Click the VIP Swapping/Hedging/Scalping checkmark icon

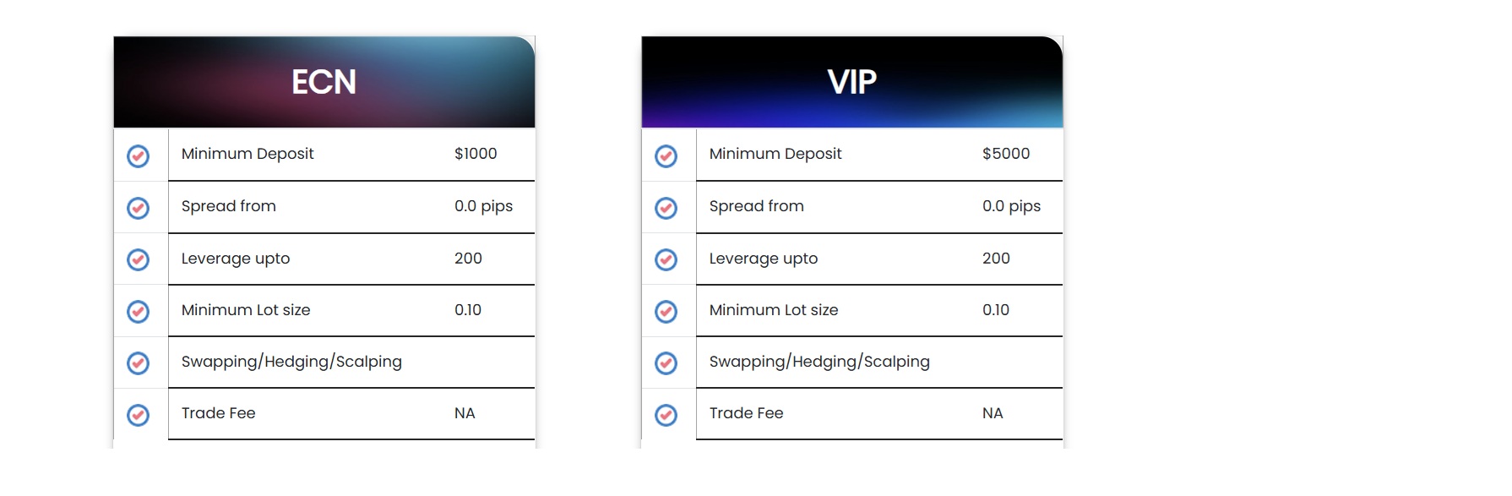(666, 363)
